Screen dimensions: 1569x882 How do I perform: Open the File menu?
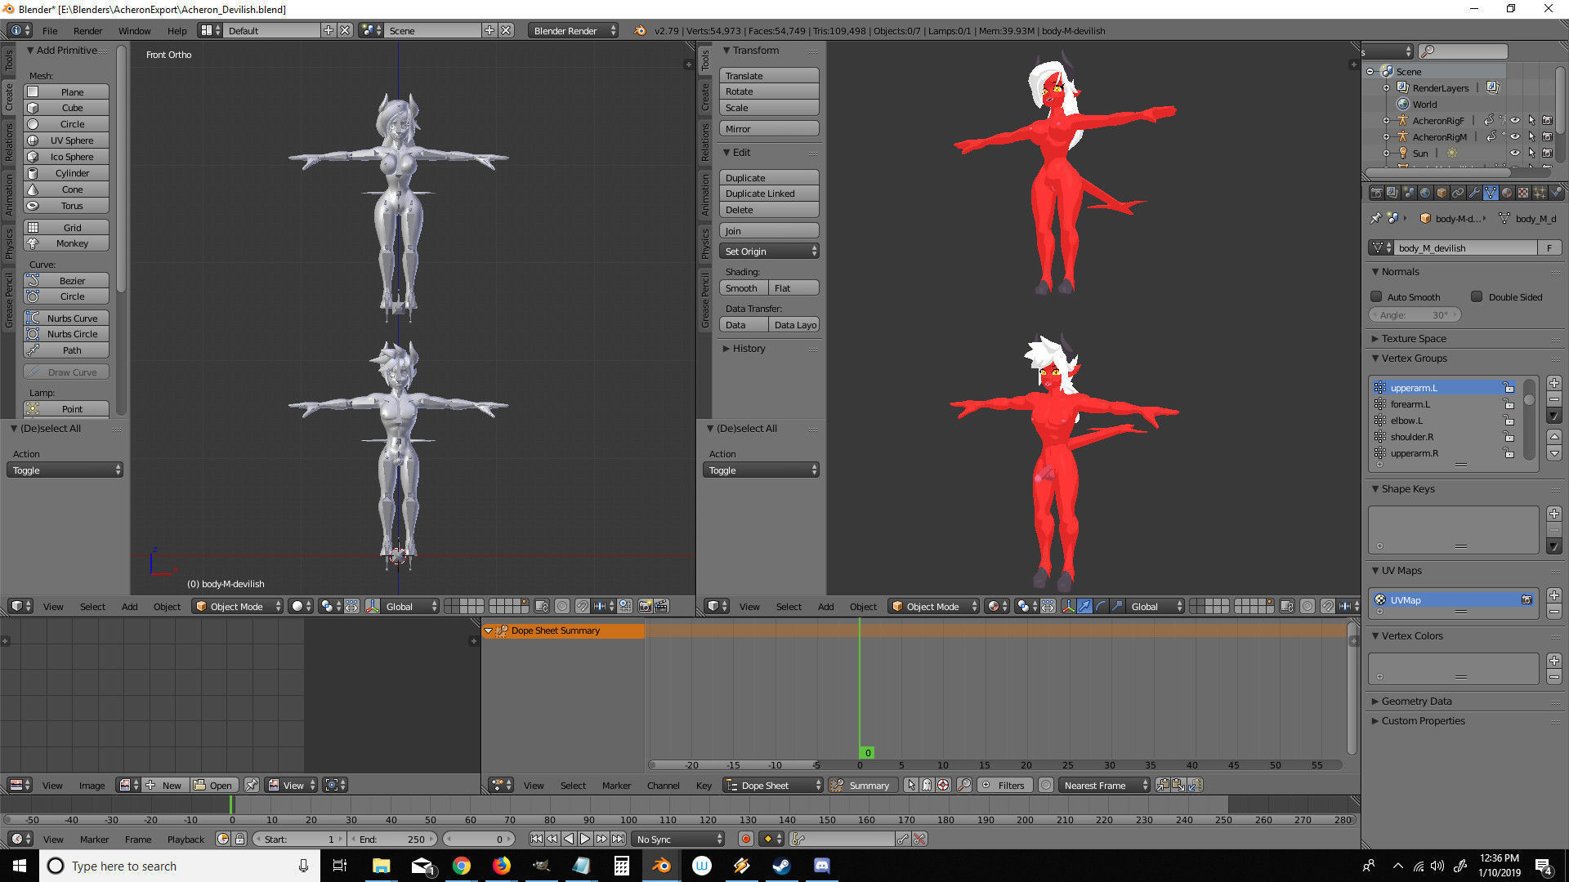50,30
